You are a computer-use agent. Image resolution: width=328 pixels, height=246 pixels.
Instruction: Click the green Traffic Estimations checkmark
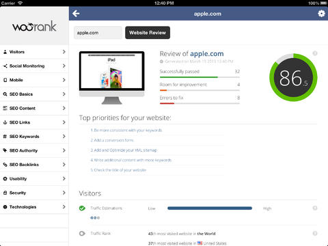(x=82, y=208)
